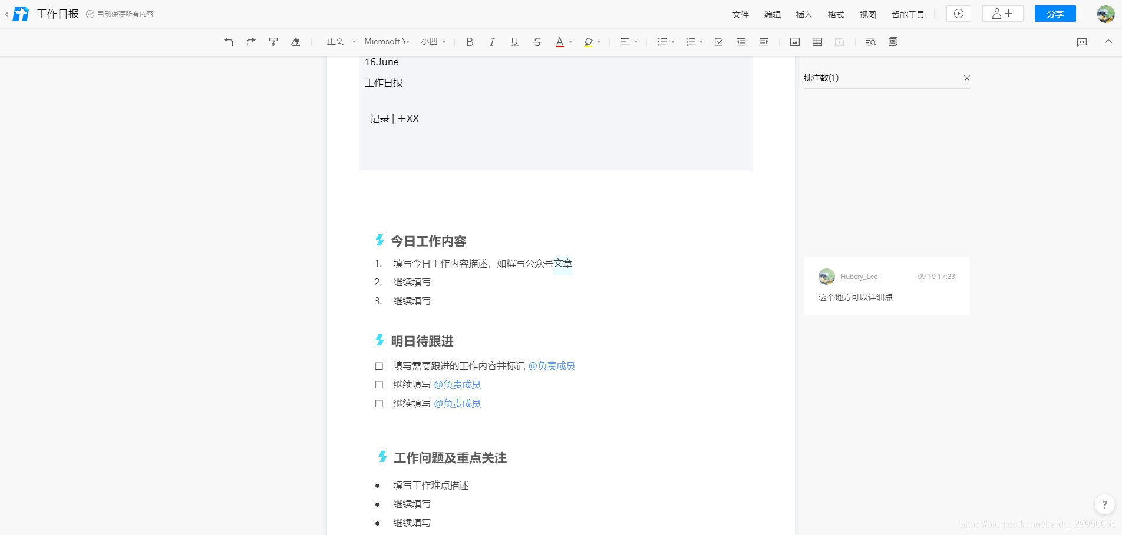
Task: Click the Tencent Docs logo
Action: (21, 14)
